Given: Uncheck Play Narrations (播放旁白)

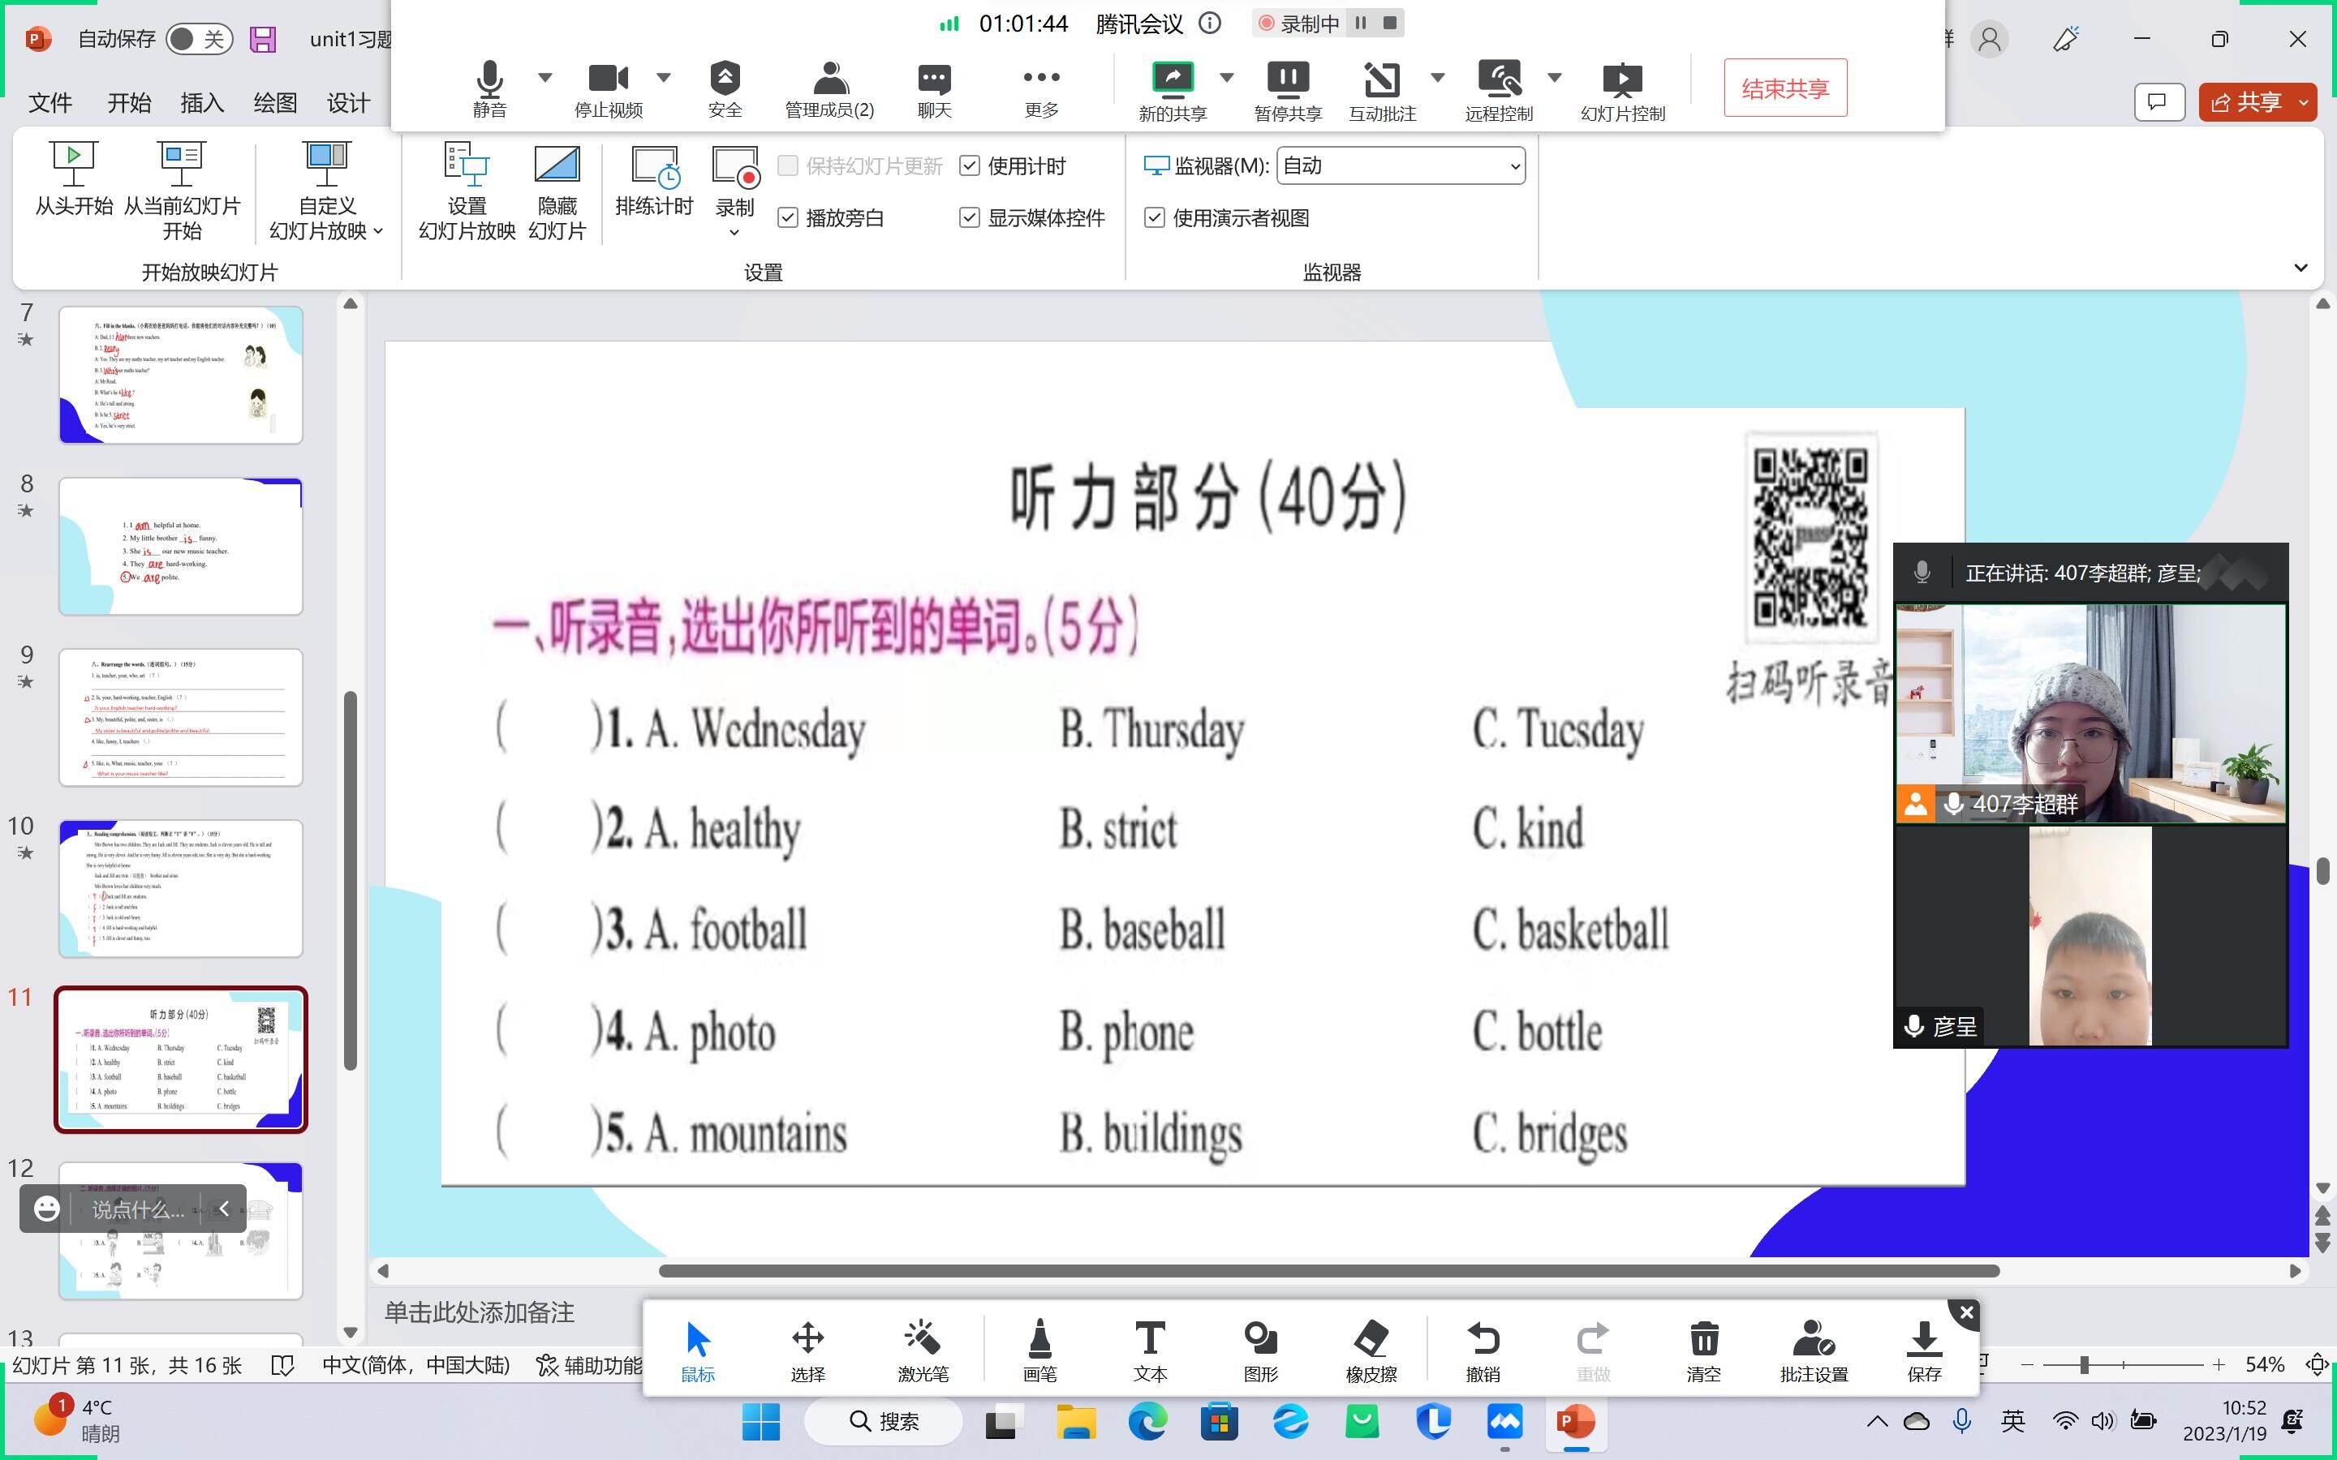Looking at the screenshot, I should [x=788, y=217].
